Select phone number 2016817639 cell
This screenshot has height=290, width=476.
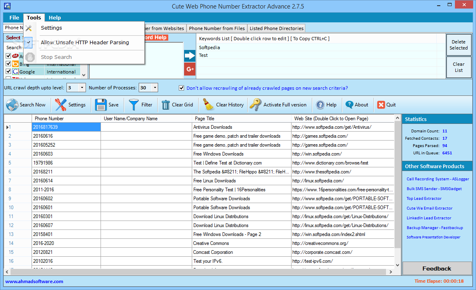coord(66,127)
